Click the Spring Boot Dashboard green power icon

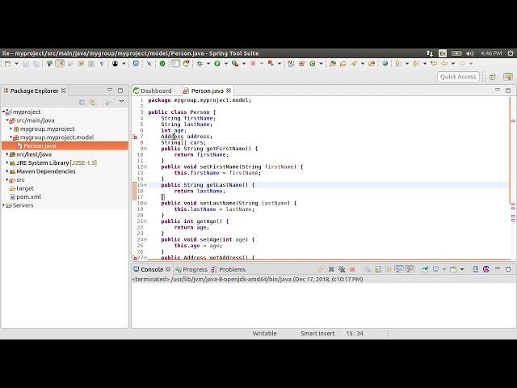click(162, 63)
